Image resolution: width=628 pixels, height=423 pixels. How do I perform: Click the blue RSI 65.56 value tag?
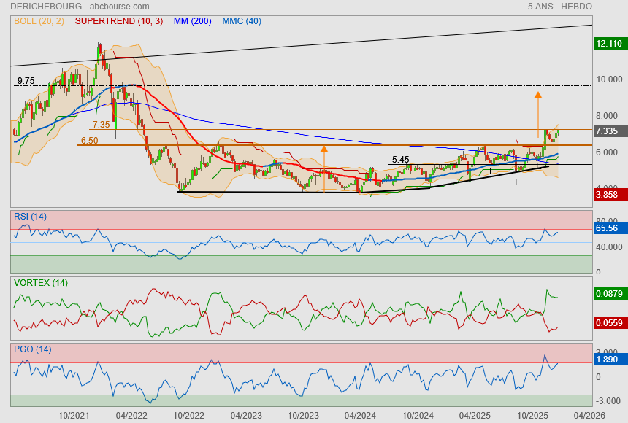(x=608, y=228)
